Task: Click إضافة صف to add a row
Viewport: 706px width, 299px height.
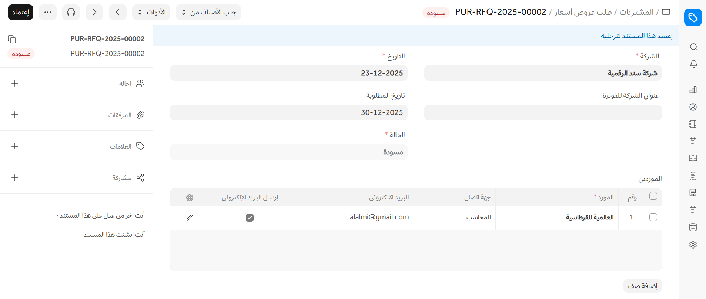Action: 642,286
